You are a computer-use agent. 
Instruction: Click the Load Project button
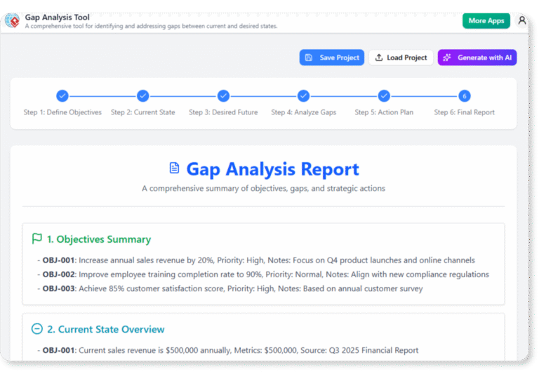[x=401, y=58]
